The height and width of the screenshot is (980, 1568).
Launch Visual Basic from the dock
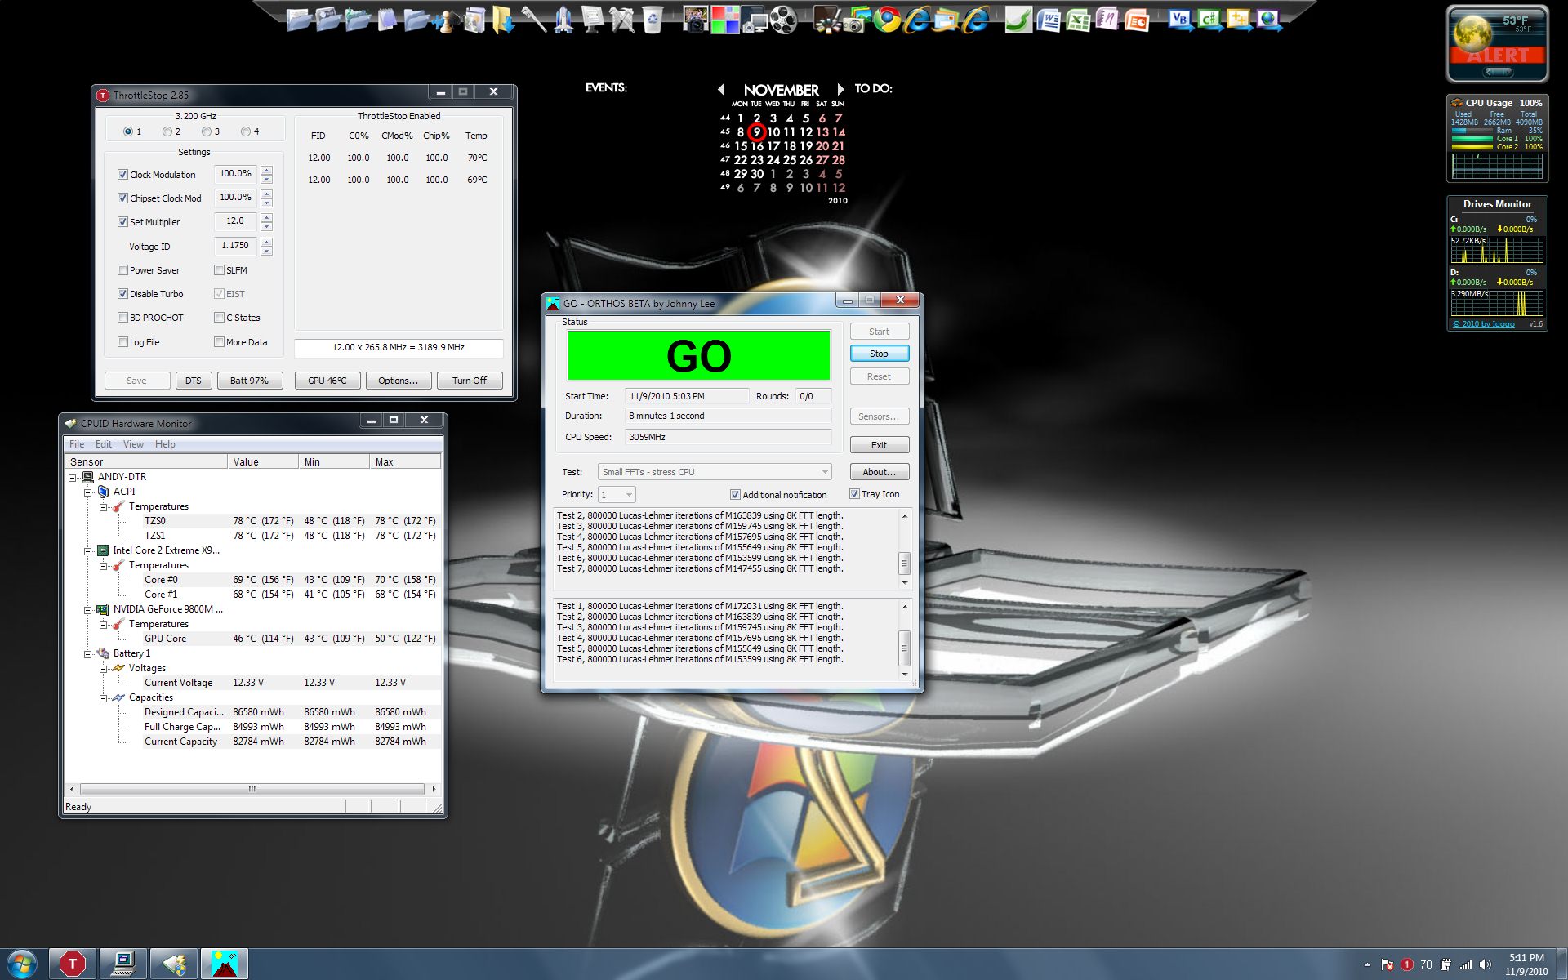(x=1178, y=20)
